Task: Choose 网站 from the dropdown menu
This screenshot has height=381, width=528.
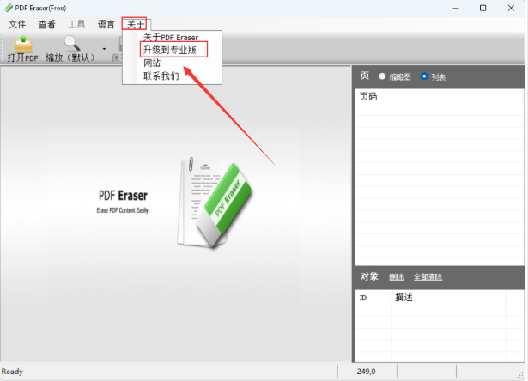Action: pyautogui.click(x=152, y=63)
